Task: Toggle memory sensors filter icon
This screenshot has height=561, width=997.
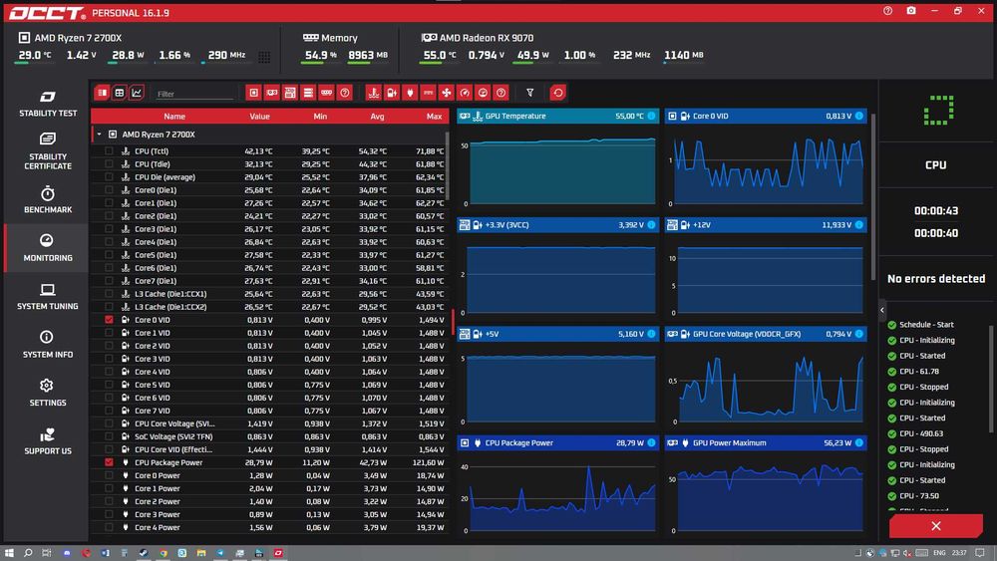Action: [x=326, y=93]
